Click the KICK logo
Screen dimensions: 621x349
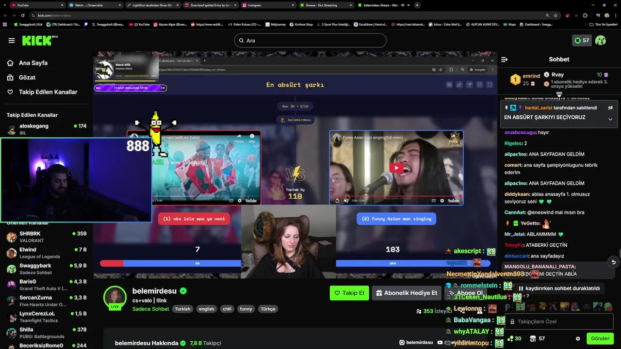[37, 40]
